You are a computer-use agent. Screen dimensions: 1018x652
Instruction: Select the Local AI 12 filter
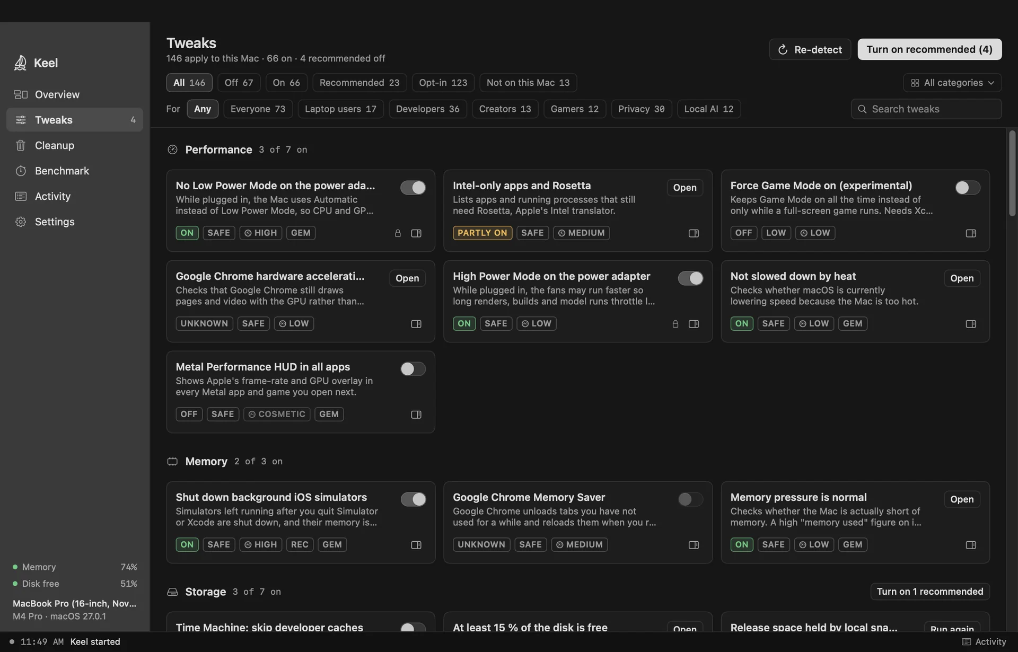point(709,109)
